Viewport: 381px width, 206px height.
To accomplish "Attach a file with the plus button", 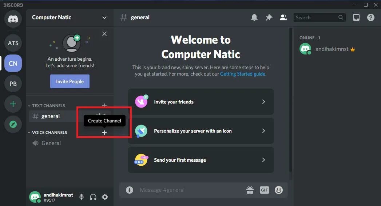I will pos(130,190).
